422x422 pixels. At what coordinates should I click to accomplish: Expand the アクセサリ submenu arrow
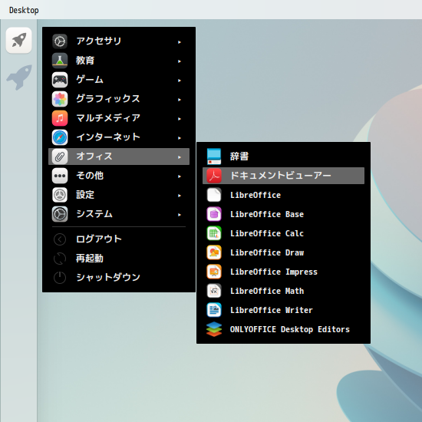click(x=180, y=42)
